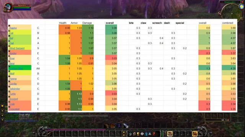Open the Crocolisk link

(x=15, y=109)
